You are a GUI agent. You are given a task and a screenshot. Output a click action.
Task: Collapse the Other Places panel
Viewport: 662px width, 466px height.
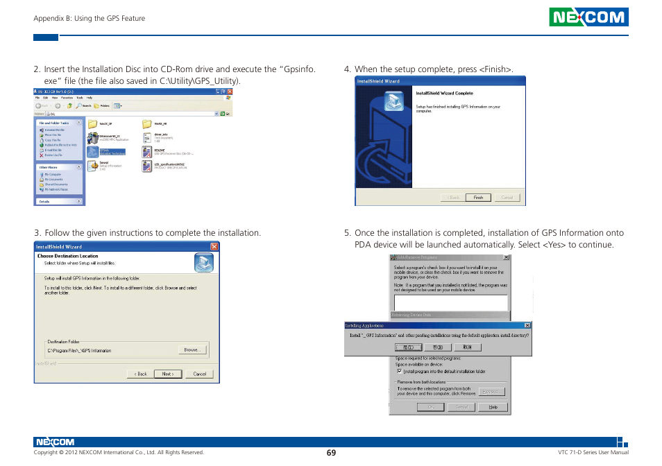pyautogui.click(x=78, y=166)
